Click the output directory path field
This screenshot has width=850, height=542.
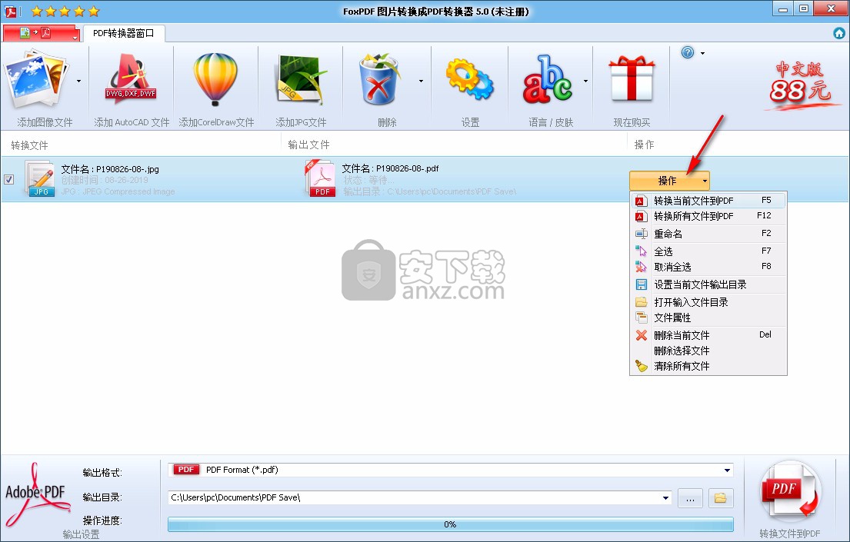414,497
